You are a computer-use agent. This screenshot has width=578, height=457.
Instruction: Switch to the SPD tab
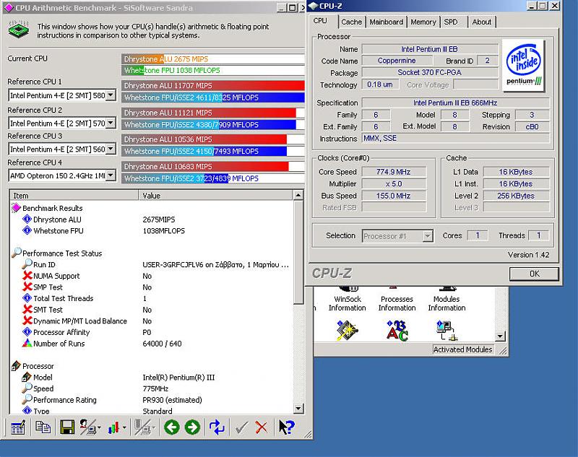(451, 22)
